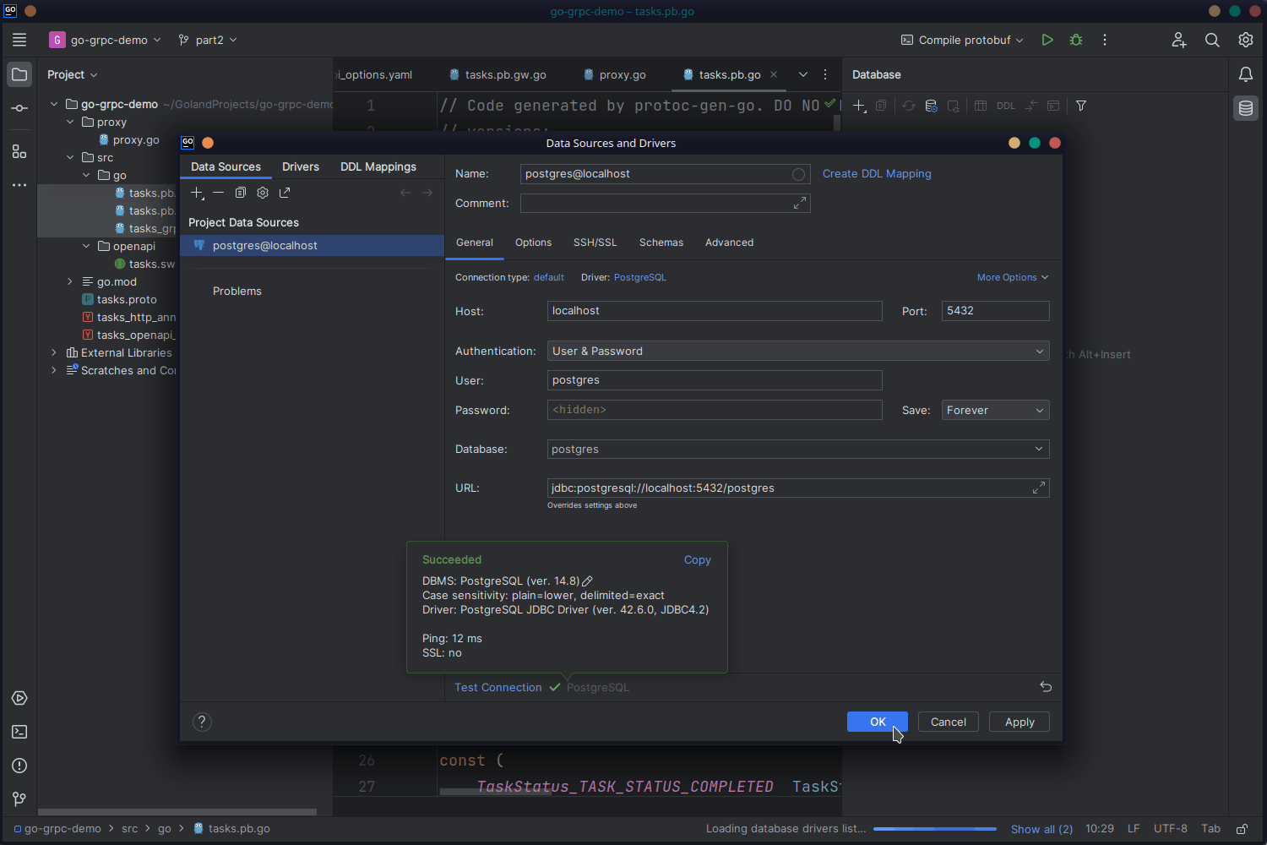1267x845 pixels.
Task: Open the Terminal tool window icon
Action: [19, 732]
